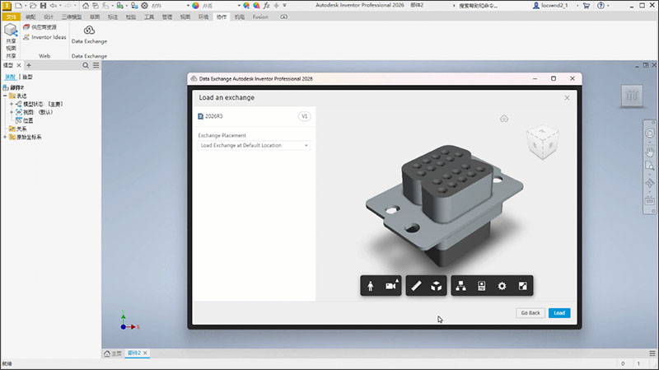
Task: Close the Load an exchange panel
Action: 567,97
